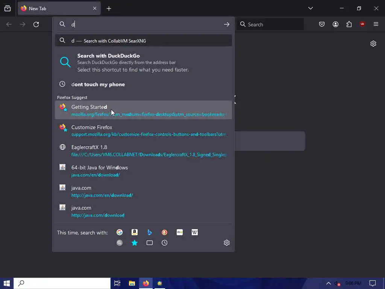
Task: Open the application hamburger menu
Action: 376,24
